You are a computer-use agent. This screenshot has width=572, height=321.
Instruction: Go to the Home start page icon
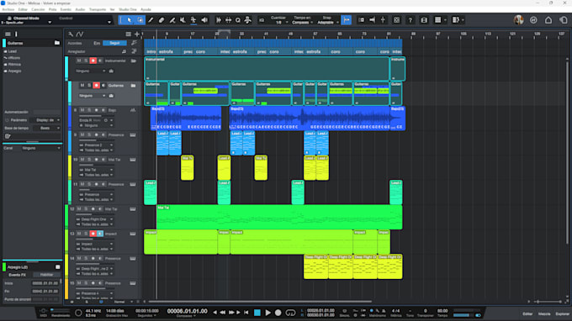[x=548, y=20]
